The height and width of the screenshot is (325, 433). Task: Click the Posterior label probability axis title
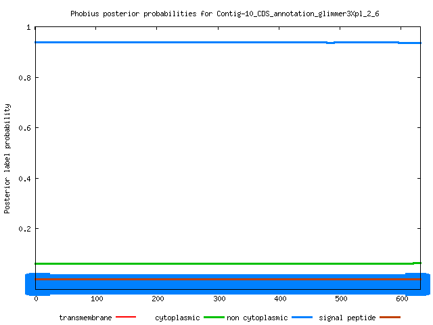(7, 158)
